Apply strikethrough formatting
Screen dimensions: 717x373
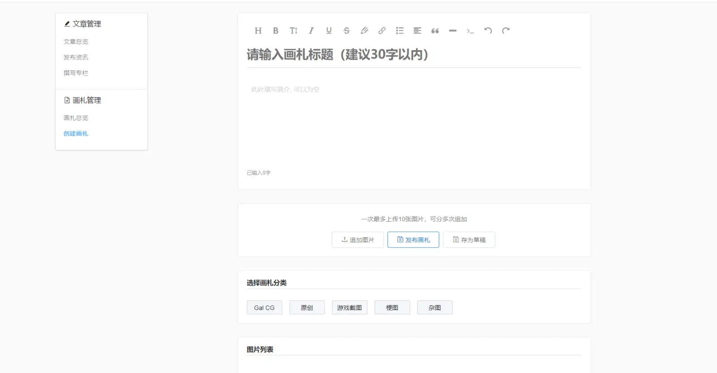[346, 31]
